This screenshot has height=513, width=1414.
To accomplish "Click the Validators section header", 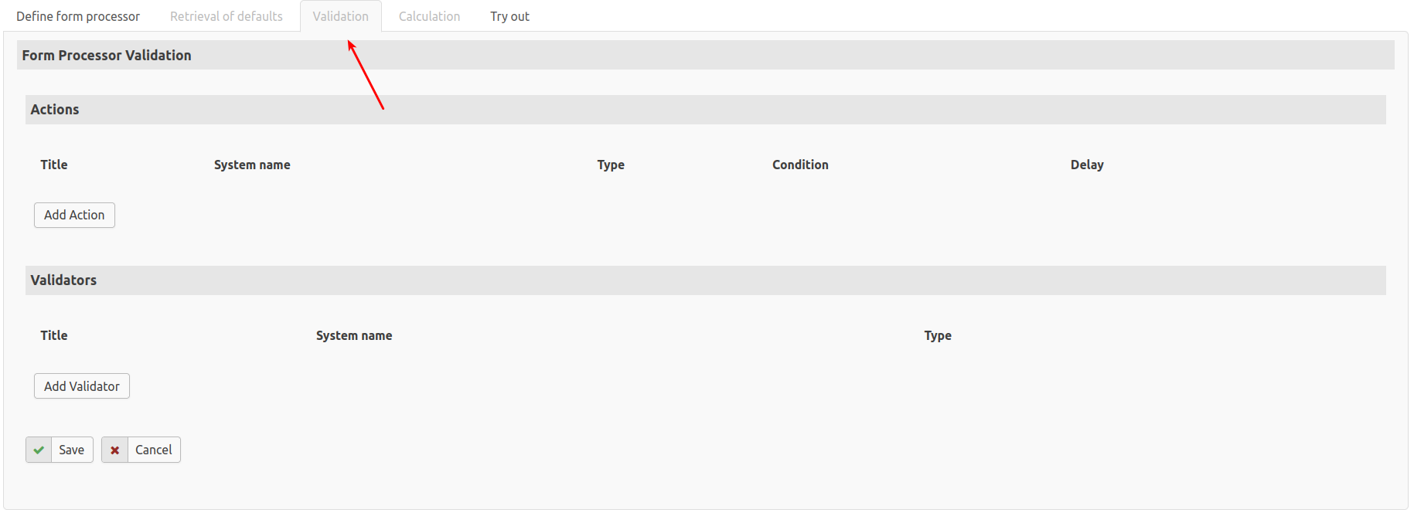I will click(63, 280).
